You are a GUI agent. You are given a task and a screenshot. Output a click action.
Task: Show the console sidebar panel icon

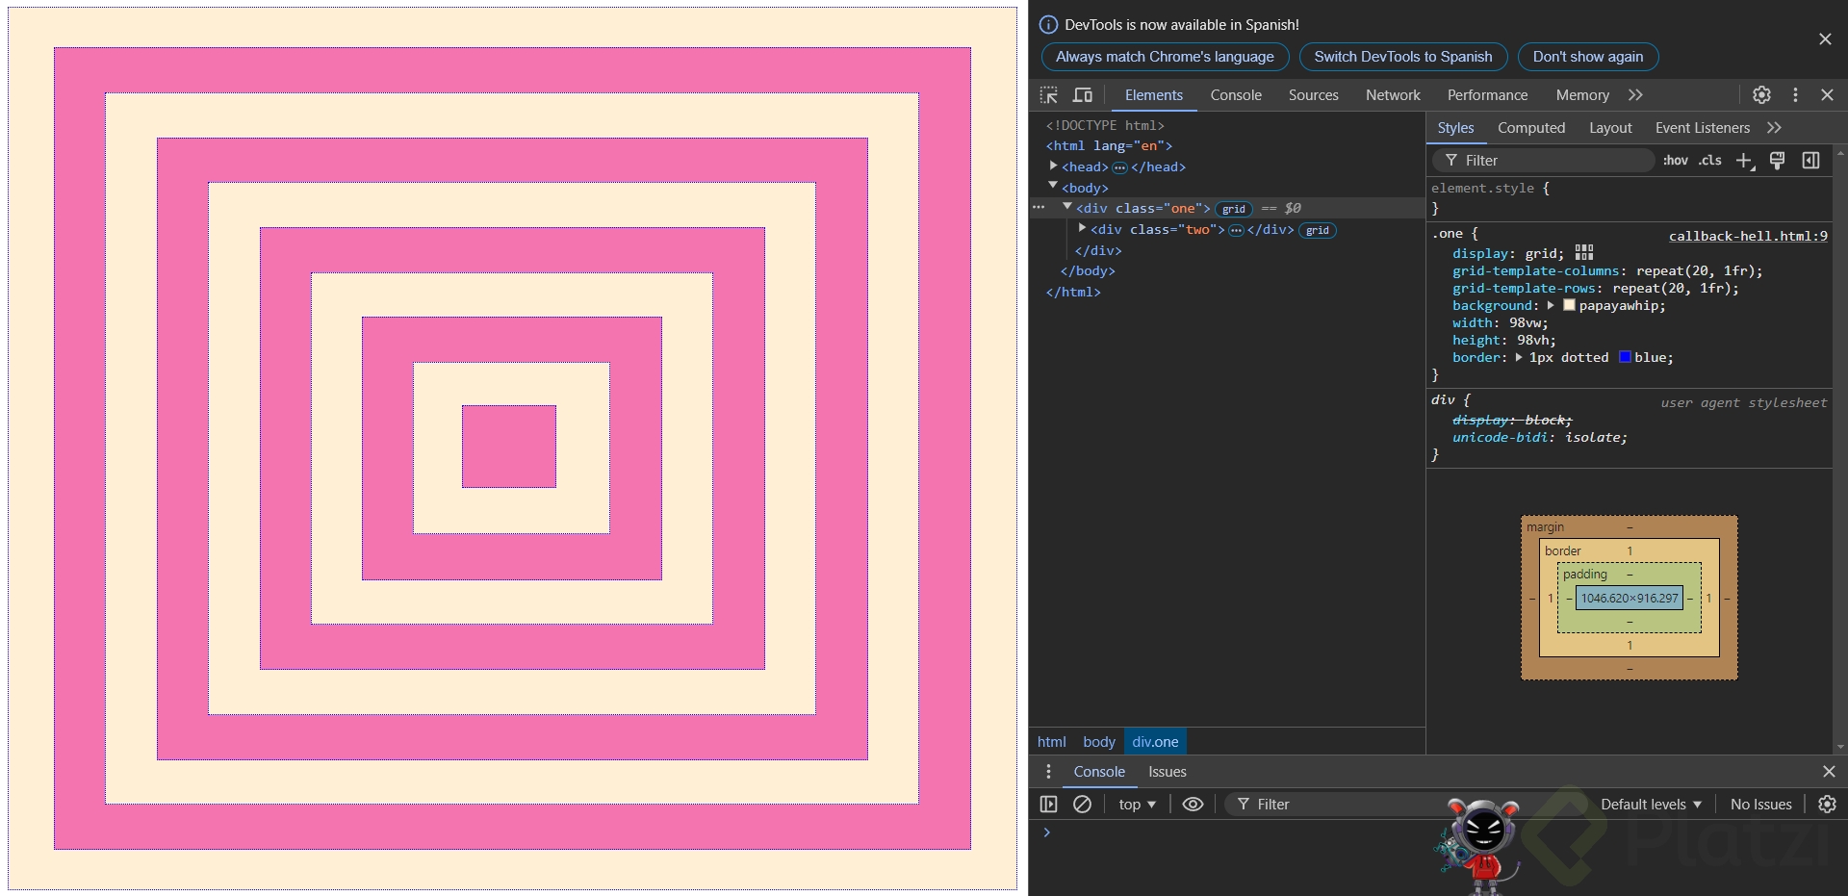(x=1049, y=805)
